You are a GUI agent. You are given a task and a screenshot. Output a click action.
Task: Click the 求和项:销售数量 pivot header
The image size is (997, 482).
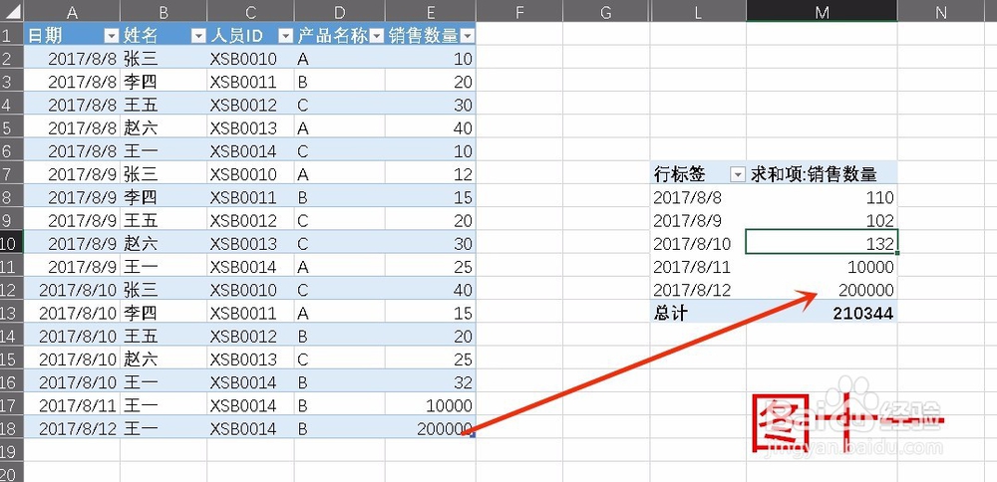pyautogui.click(x=823, y=174)
